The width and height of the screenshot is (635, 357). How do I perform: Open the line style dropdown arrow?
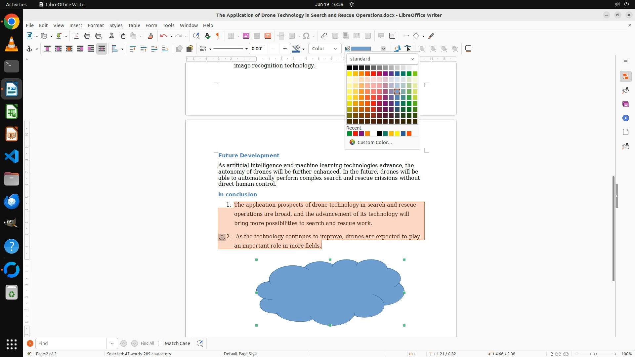[x=246, y=49]
